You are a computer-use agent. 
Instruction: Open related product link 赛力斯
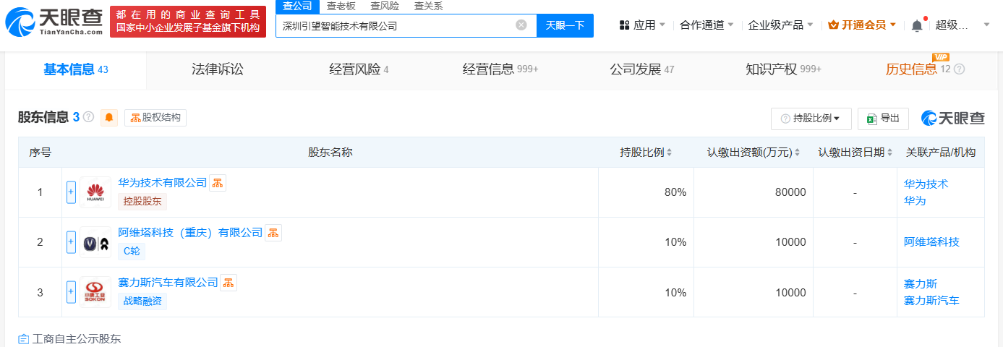click(x=921, y=283)
